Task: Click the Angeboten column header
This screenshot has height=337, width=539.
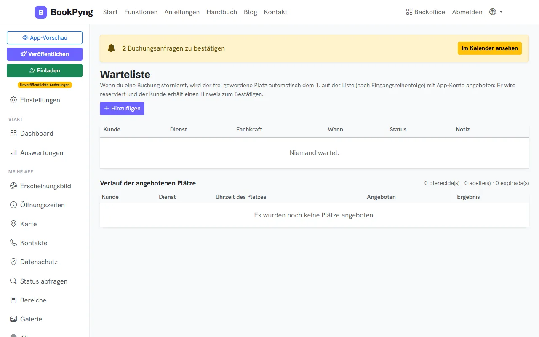Action: 381,197
